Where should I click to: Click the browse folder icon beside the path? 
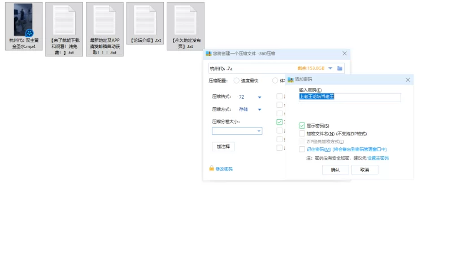pos(340,68)
